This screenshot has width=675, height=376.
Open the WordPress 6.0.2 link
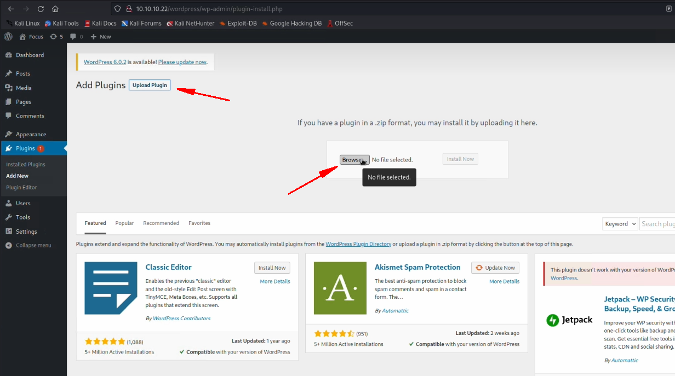pos(105,62)
